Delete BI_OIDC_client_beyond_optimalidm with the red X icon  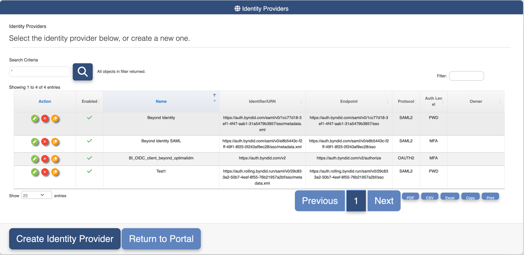pos(45,159)
